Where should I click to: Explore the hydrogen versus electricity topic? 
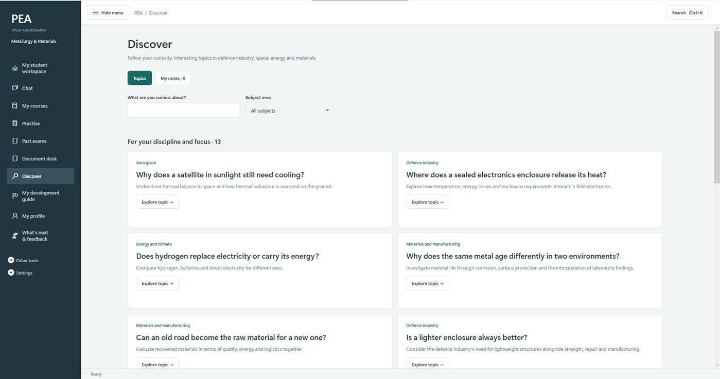coord(157,283)
